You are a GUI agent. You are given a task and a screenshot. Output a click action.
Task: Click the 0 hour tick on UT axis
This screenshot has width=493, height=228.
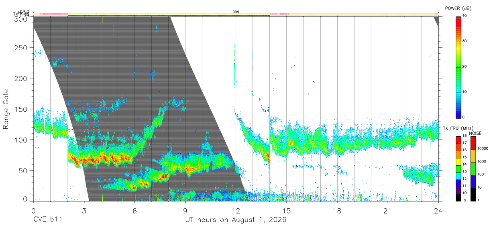[33, 211]
